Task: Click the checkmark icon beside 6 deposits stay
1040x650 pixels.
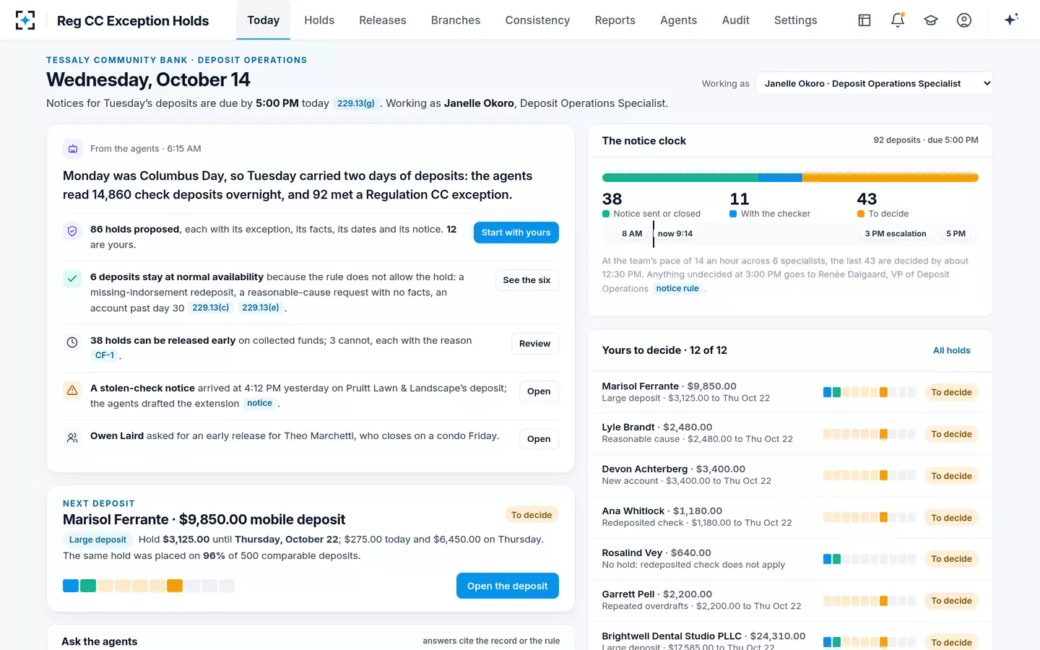Action: click(x=72, y=279)
